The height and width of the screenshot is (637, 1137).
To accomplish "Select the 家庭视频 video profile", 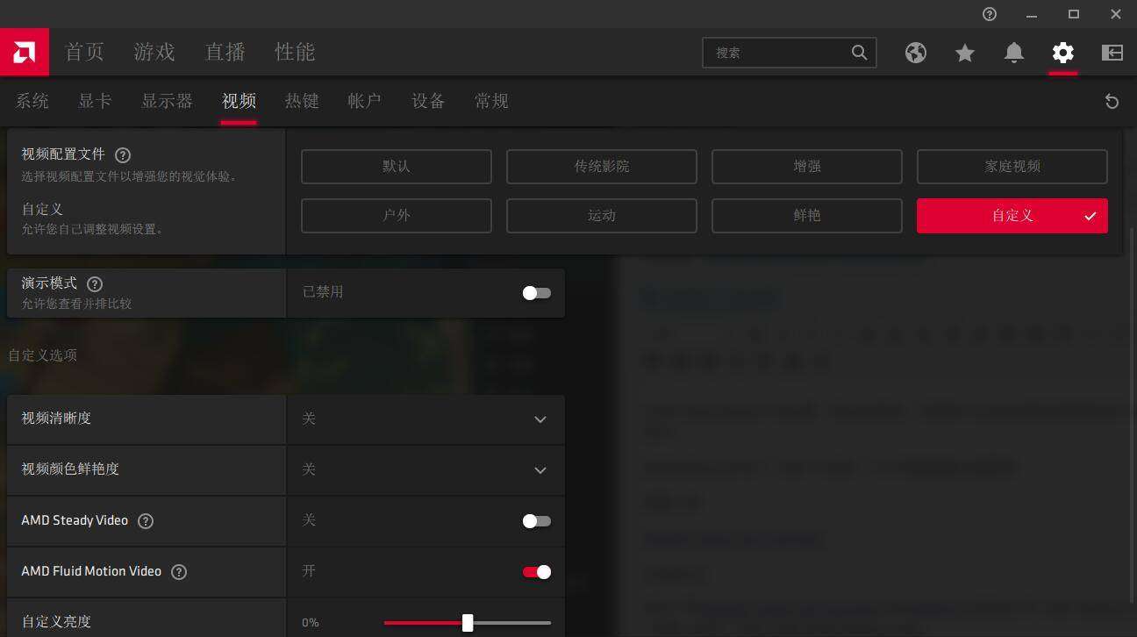I will 1012,167.
